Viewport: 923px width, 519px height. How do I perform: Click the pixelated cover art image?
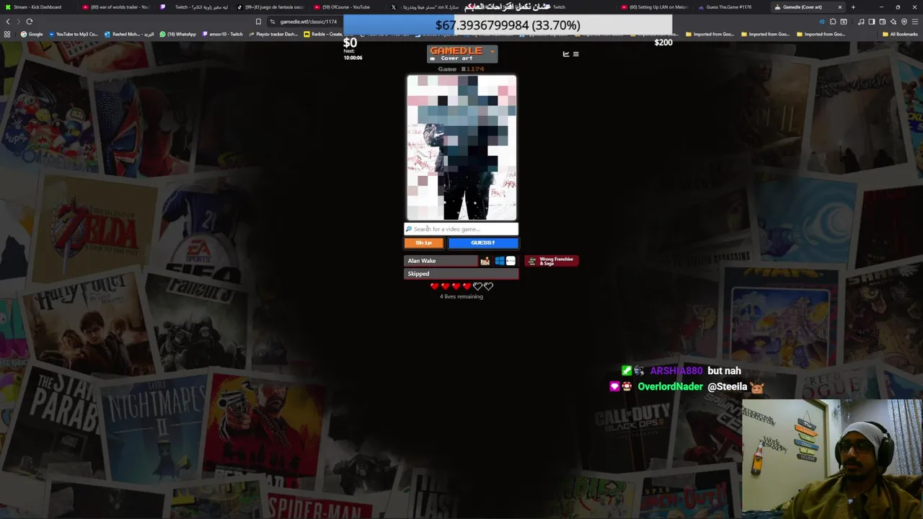pyautogui.click(x=461, y=148)
